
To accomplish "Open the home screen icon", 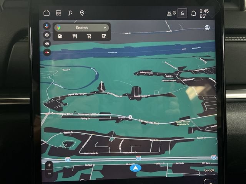I will coord(47,13).
